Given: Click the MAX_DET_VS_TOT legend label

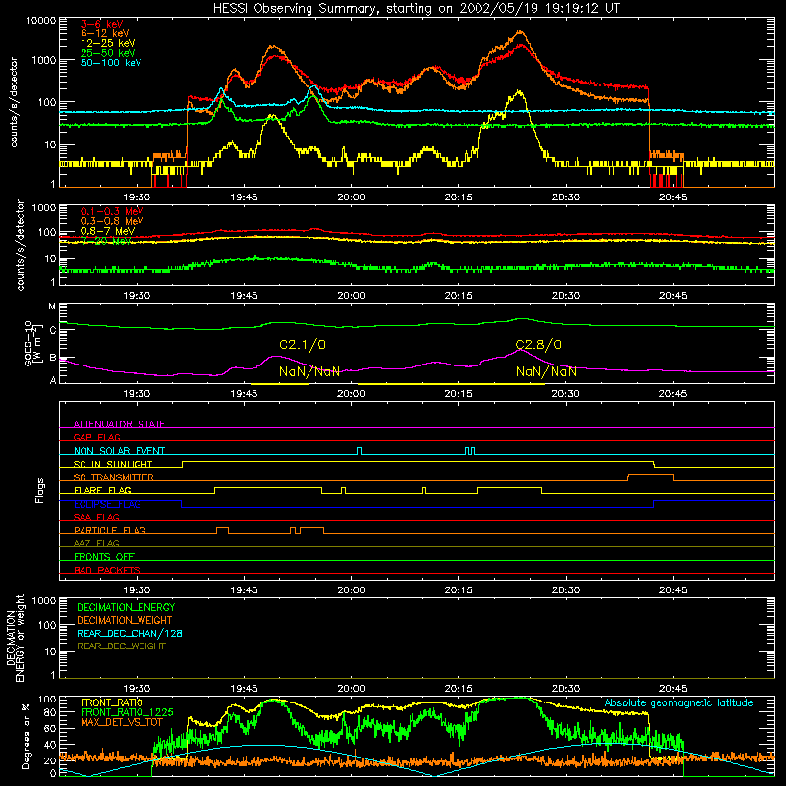Looking at the screenshot, I should [122, 723].
